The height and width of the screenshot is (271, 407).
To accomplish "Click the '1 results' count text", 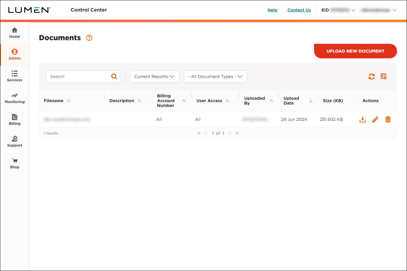I will point(51,133).
